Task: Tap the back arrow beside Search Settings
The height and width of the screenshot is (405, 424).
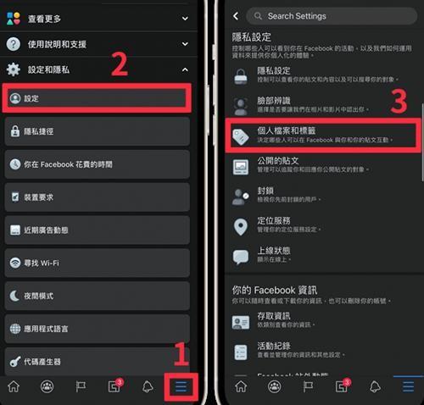Action: (x=236, y=16)
